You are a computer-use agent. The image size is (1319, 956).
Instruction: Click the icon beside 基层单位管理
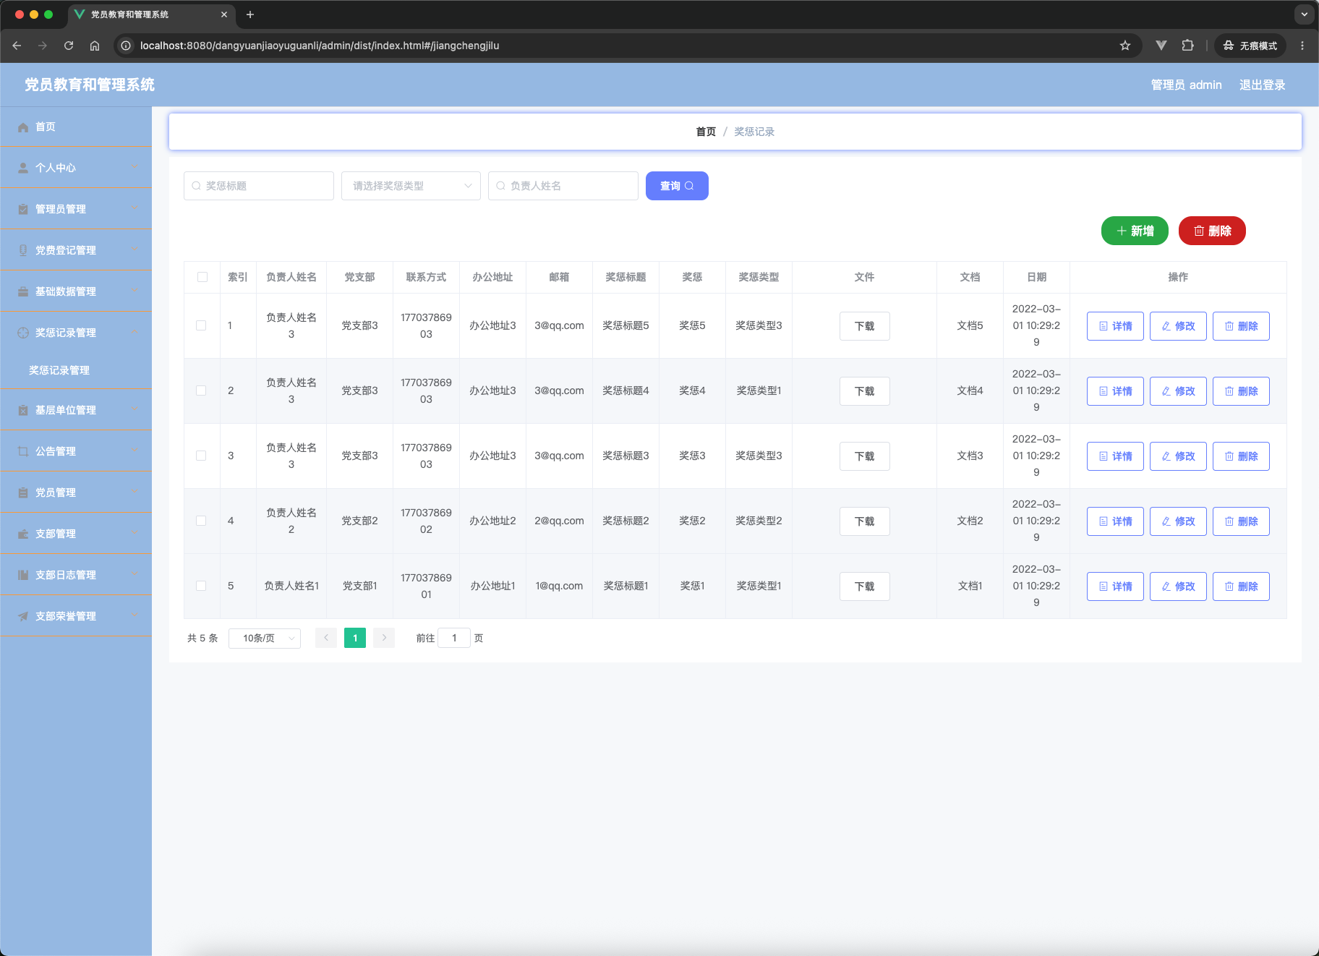point(23,410)
